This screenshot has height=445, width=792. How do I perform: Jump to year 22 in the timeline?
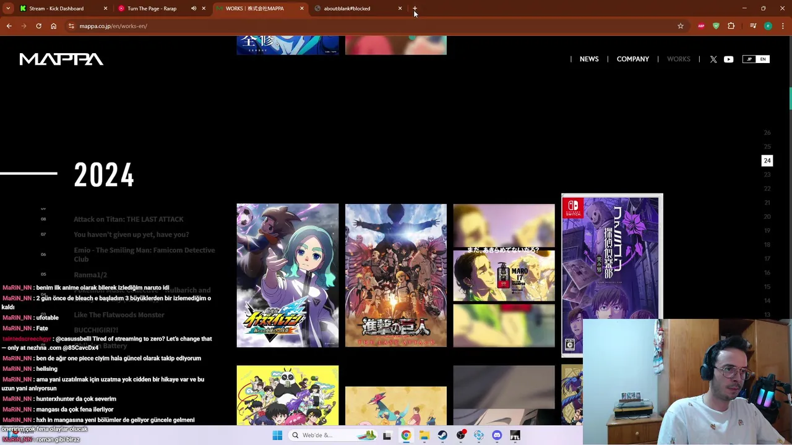[767, 189]
